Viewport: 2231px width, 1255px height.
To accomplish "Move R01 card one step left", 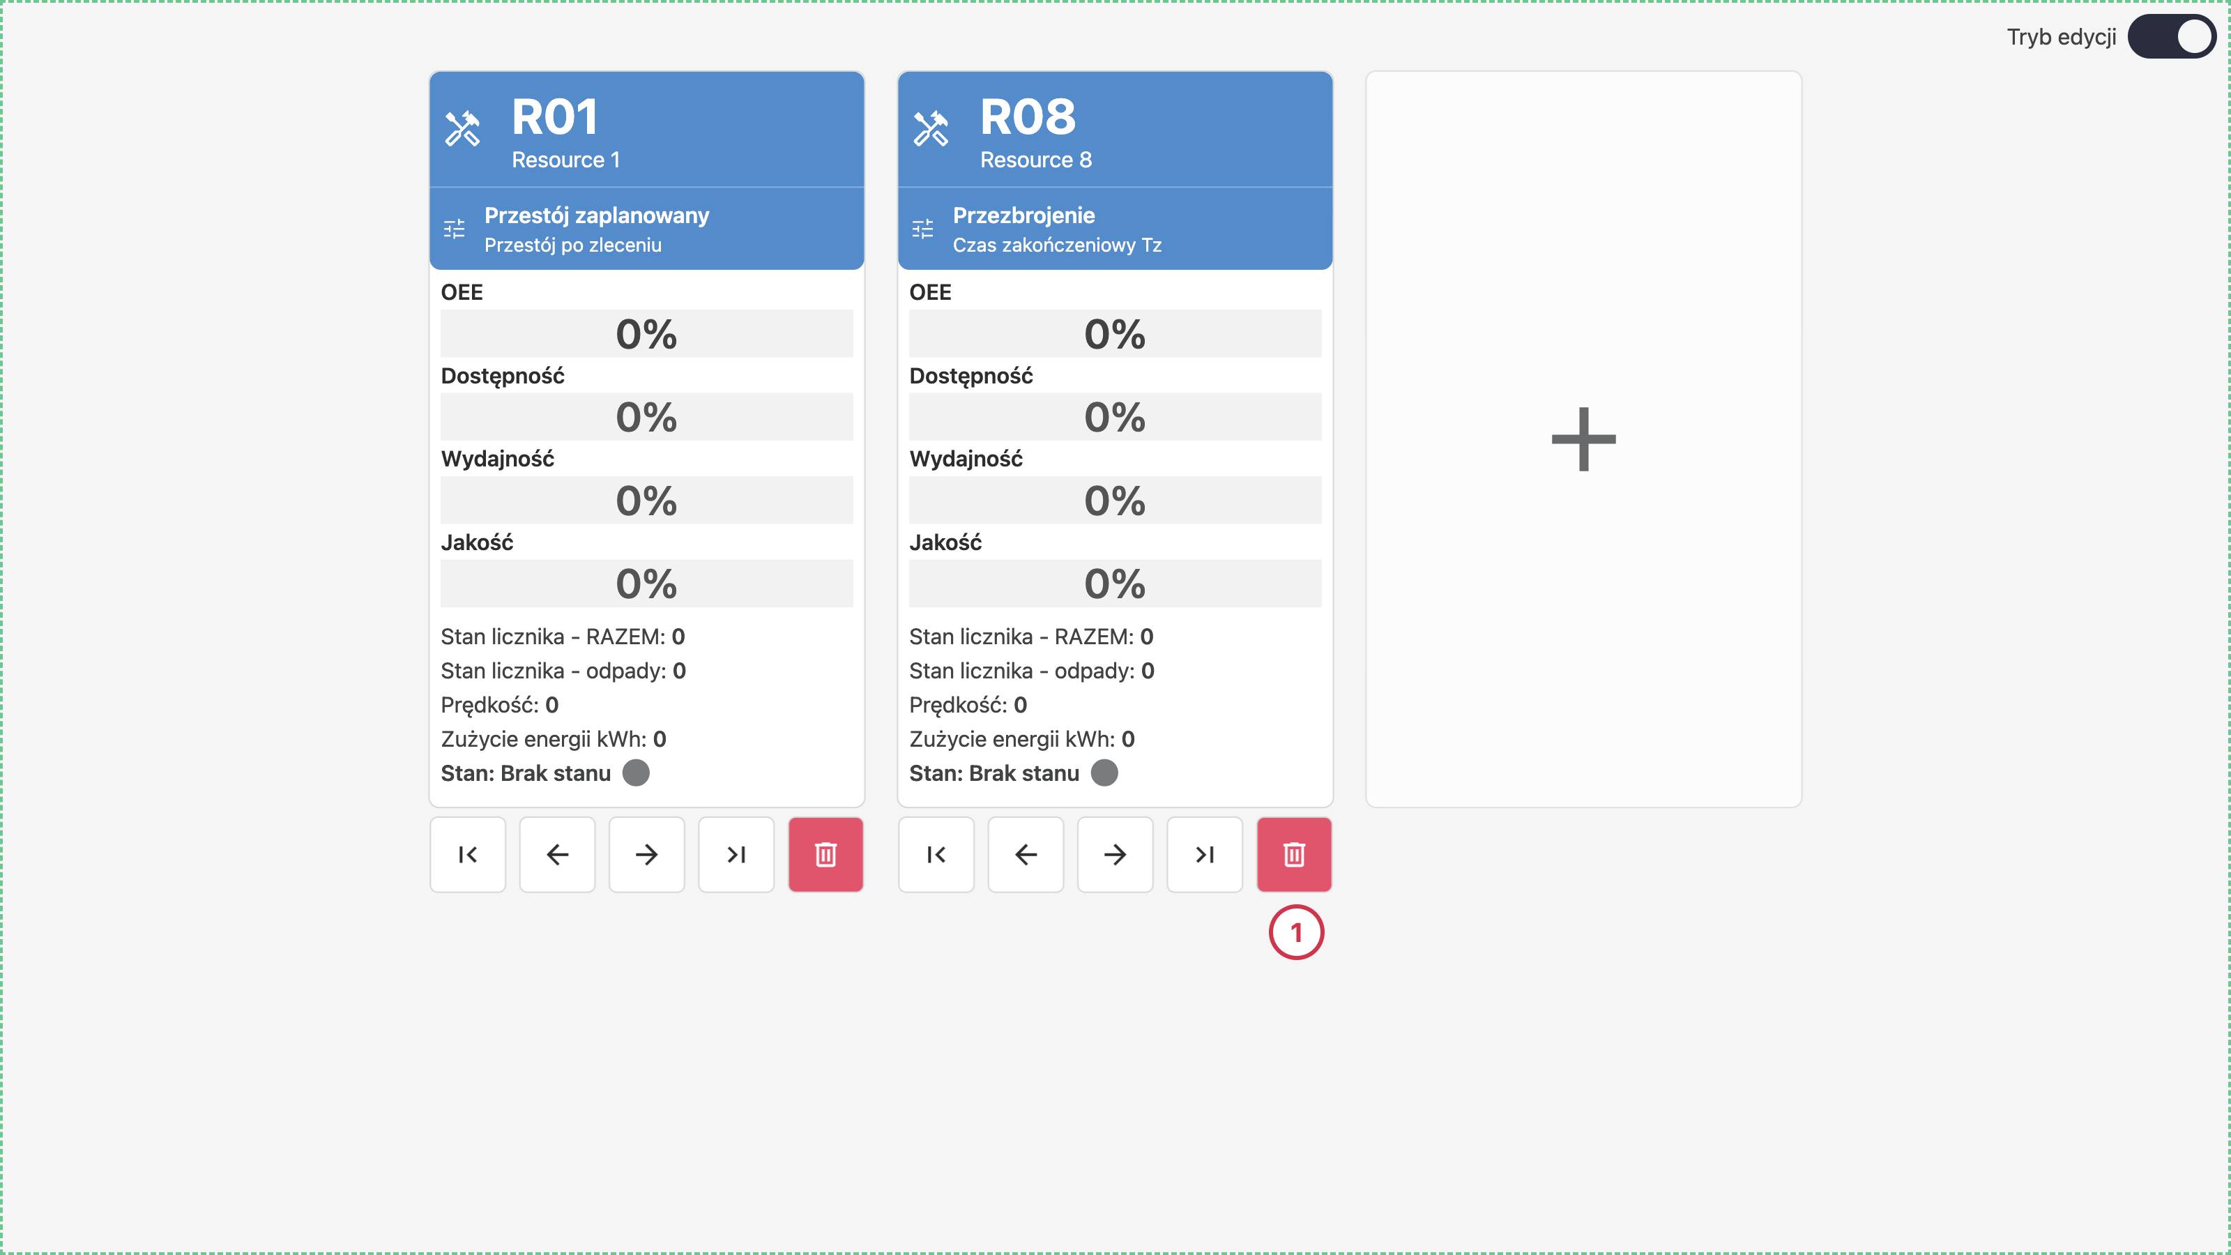I will 557,855.
